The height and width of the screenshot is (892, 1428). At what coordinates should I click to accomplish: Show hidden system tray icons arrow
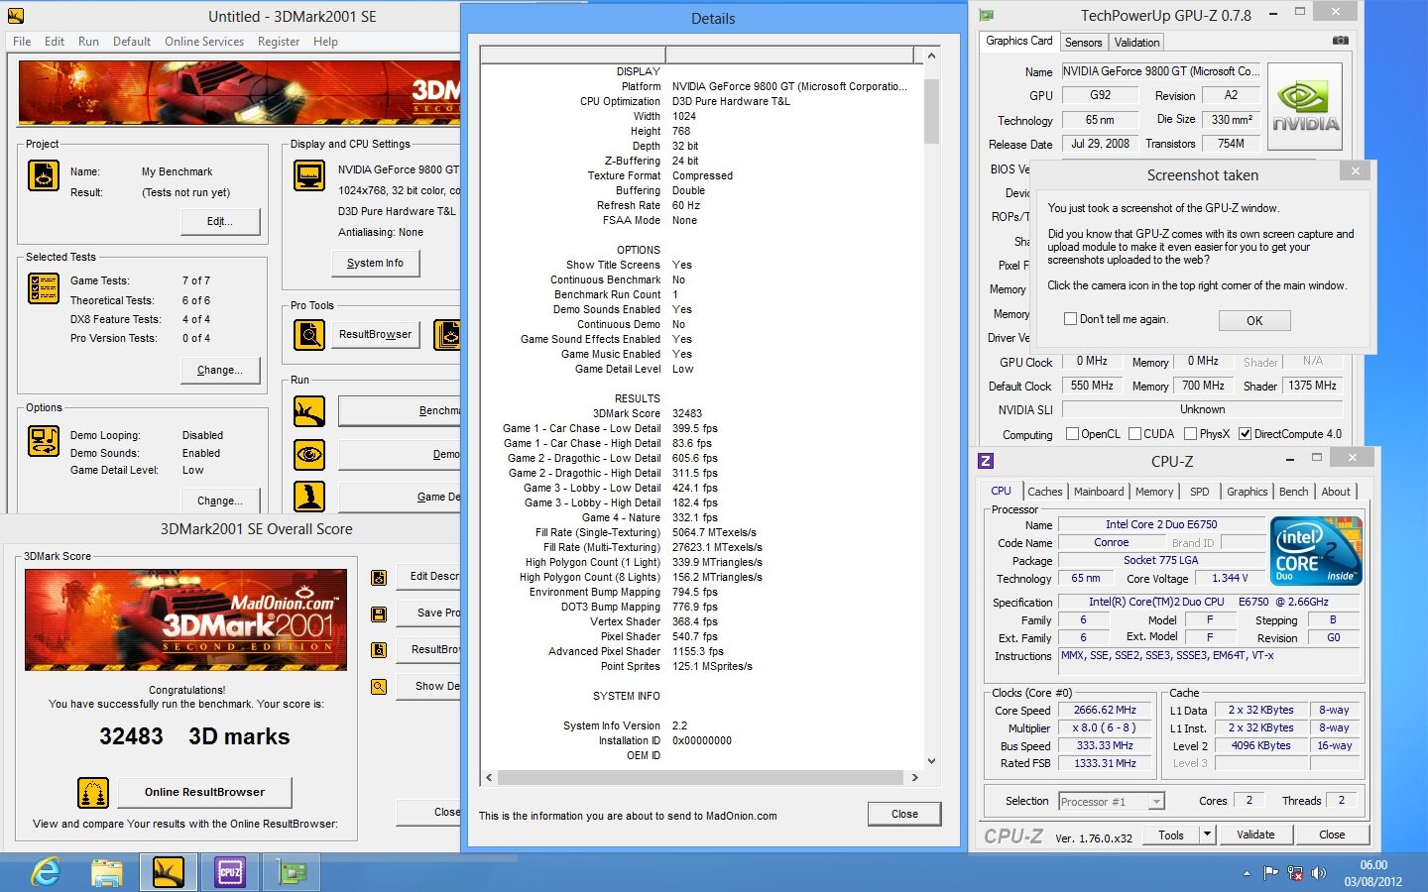pos(1247,873)
